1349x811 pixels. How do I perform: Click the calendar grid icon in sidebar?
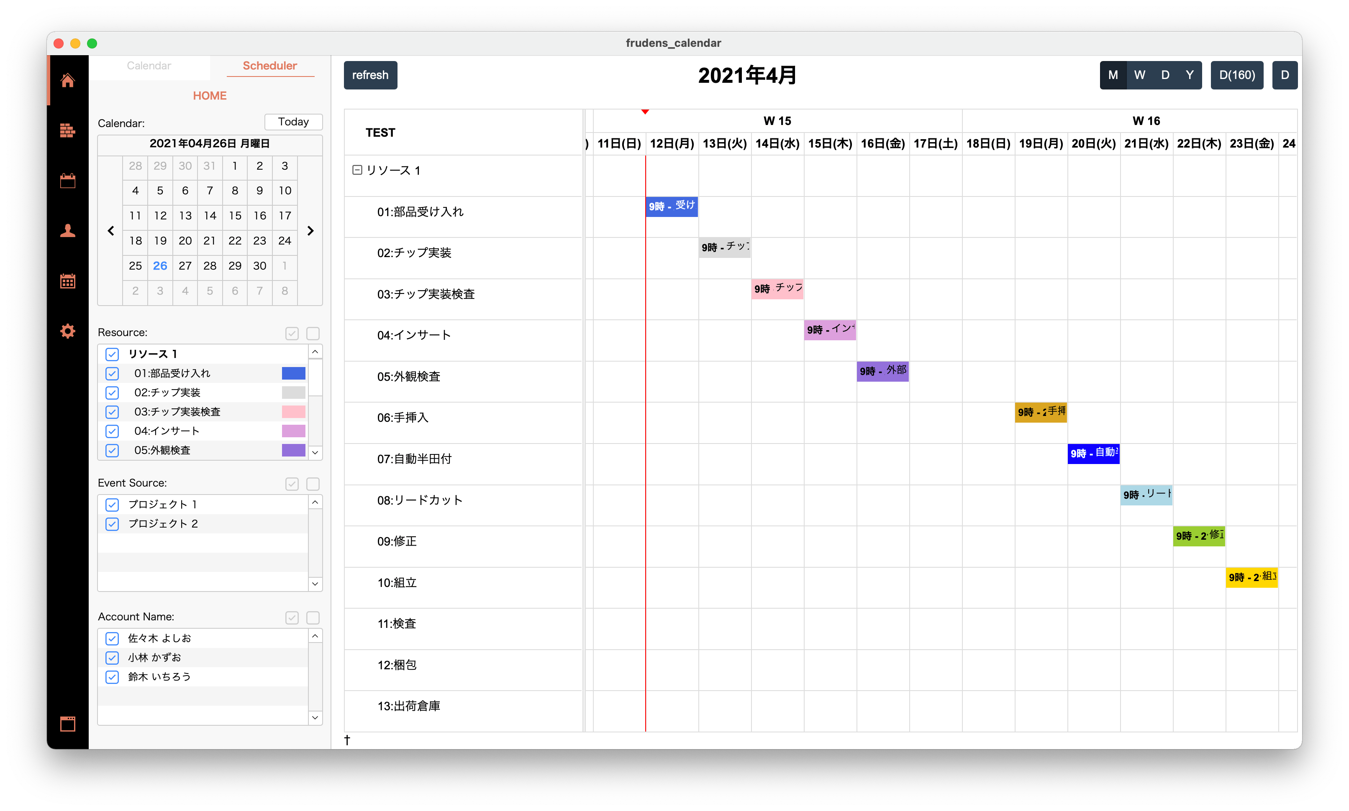[x=67, y=281]
